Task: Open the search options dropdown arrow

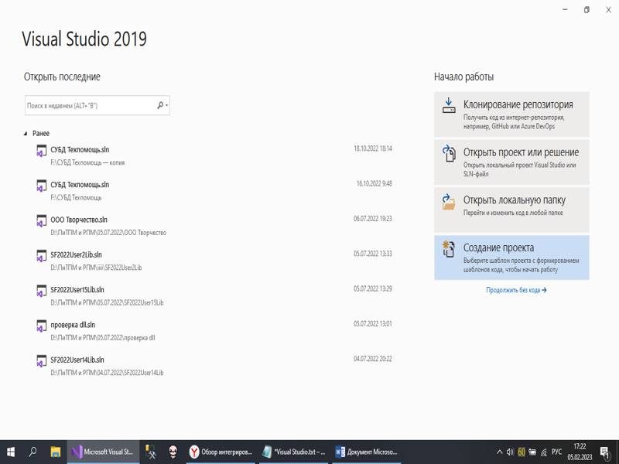Action: [167, 105]
